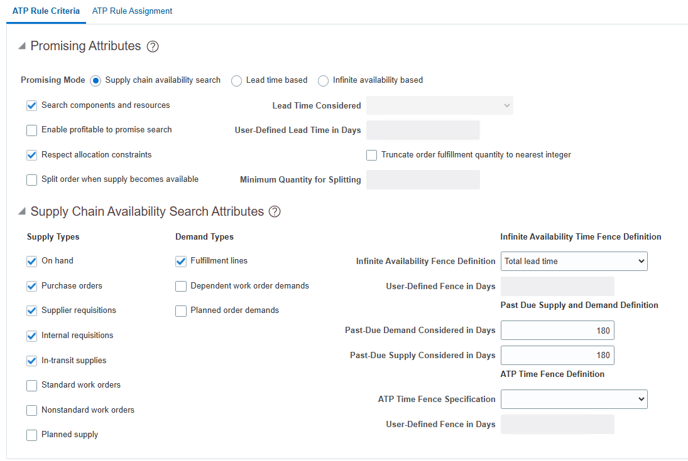Open help for Promising Attributes section
The width and height of the screenshot is (688, 461).
coord(153,46)
